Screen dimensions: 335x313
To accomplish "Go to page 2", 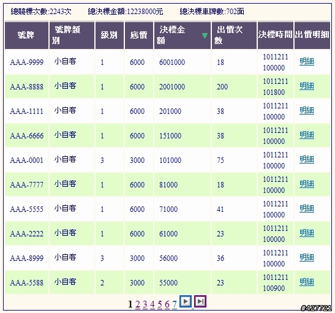I will click(138, 304).
